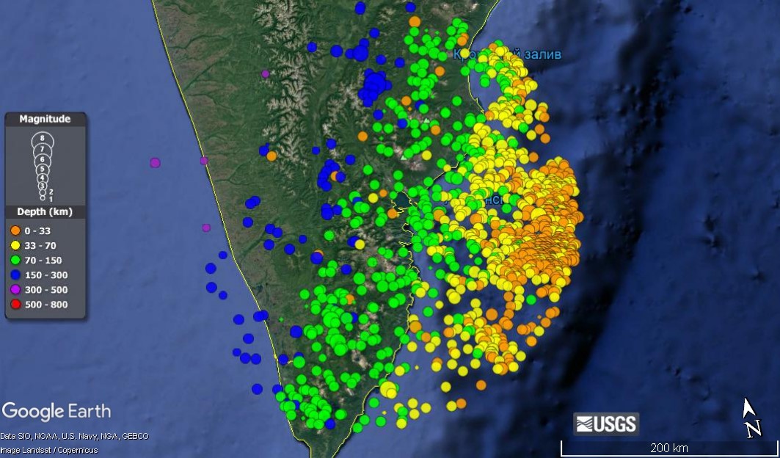Click the westernmost purple offshore earthquake marker
Image resolution: width=780 pixels, height=458 pixels.
click(x=155, y=162)
